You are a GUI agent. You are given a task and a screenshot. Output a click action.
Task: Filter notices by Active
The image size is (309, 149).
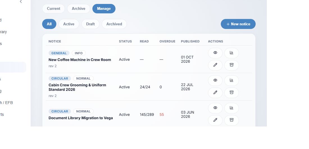click(x=69, y=24)
